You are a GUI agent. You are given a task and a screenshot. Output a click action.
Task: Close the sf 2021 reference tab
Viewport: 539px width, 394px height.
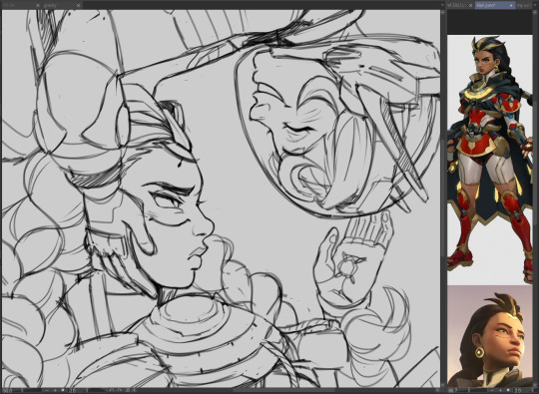tap(470, 6)
